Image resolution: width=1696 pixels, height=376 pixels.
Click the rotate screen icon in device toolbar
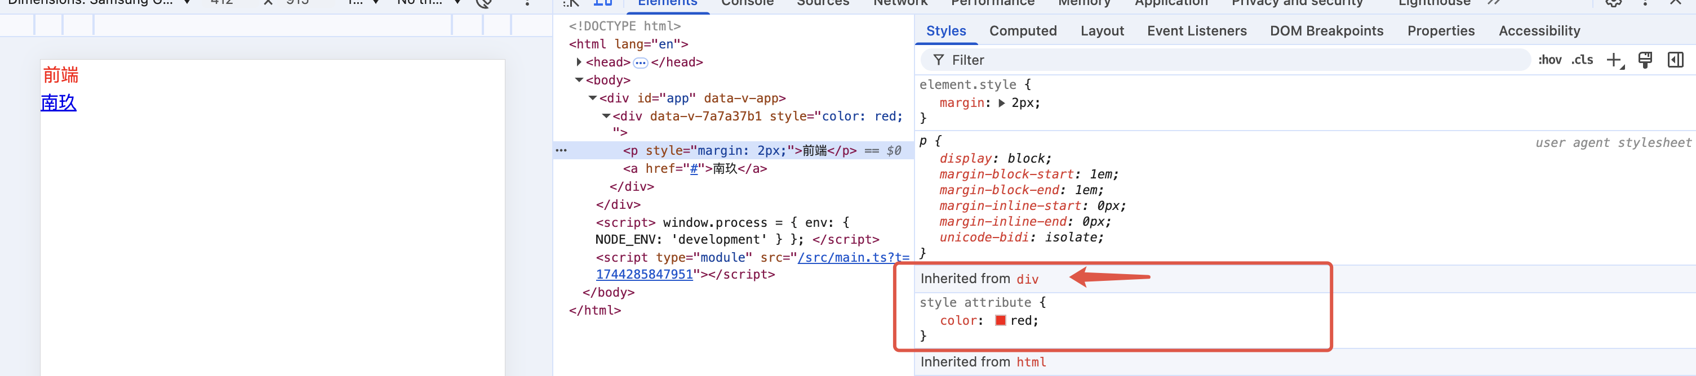point(484,3)
